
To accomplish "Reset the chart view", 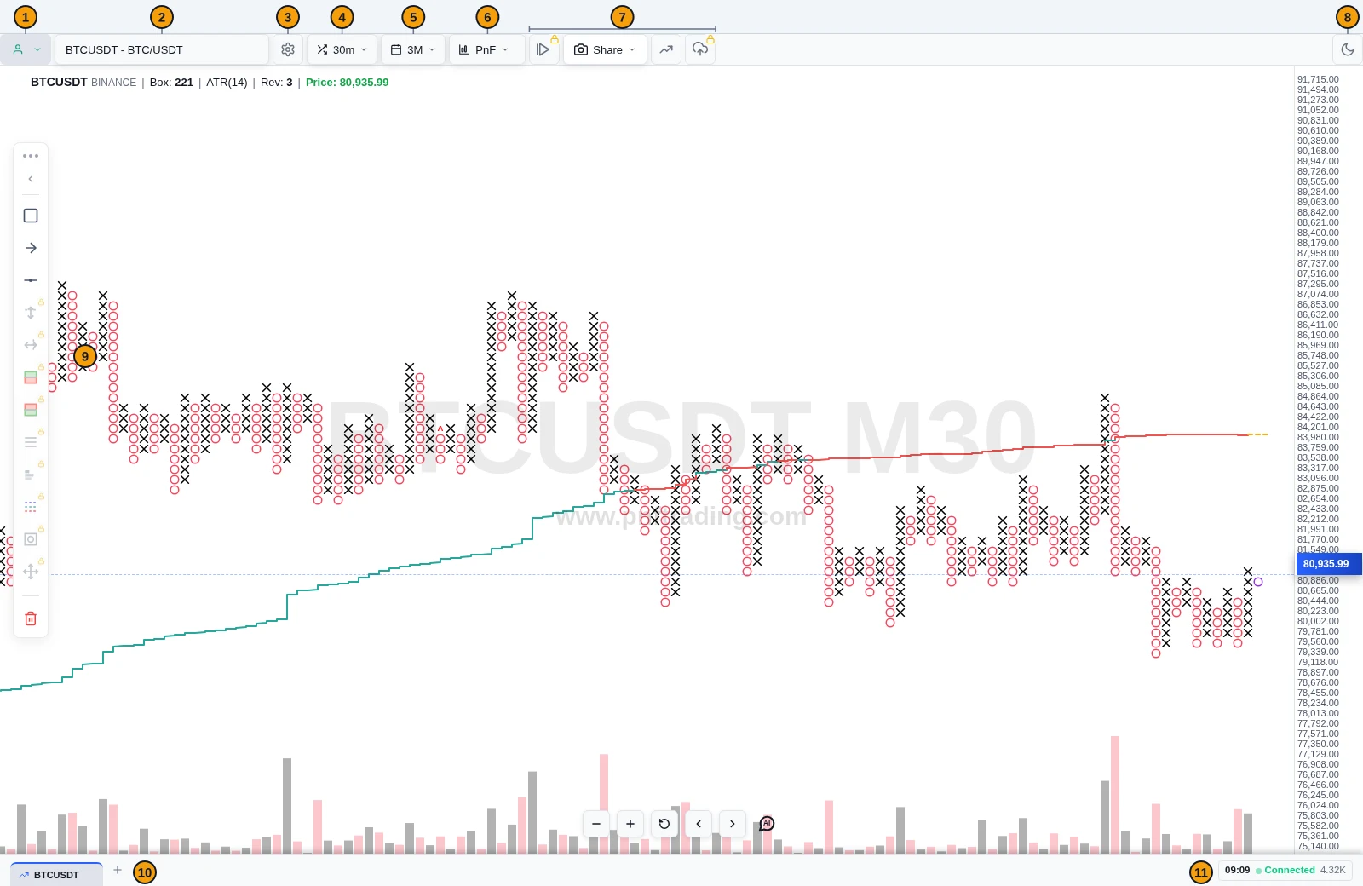I will pyautogui.click(x=664, y=824).
